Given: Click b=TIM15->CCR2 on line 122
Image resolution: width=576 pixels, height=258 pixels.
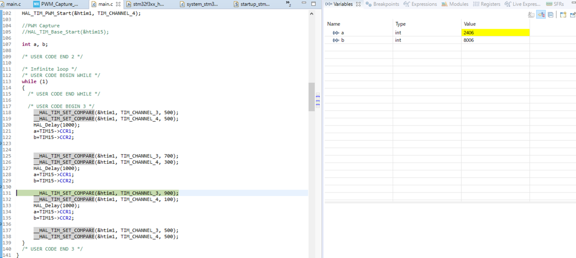Looking at the screenshot, I should [x=54, y=137].
